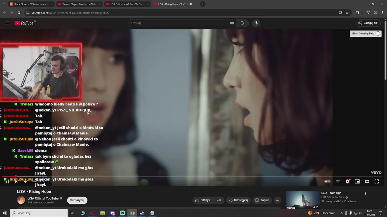The image size is (387, 217).
Task: Click Udostępnij share button
Action: point(238,200)
